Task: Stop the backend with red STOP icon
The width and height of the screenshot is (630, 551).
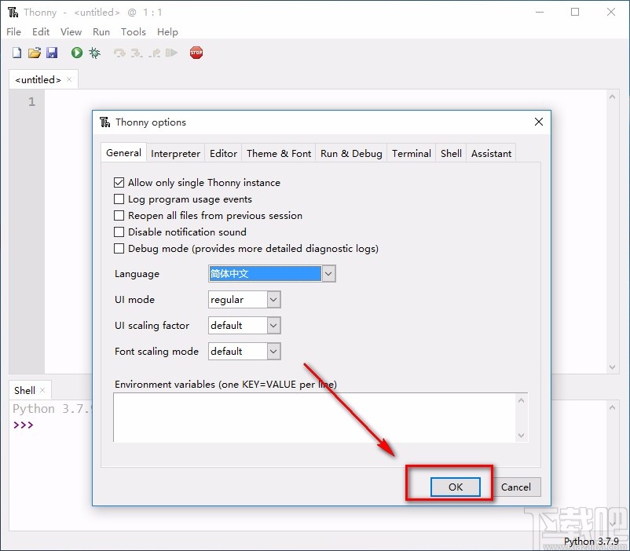Action: pyautogui.click(x=196, y=53)
